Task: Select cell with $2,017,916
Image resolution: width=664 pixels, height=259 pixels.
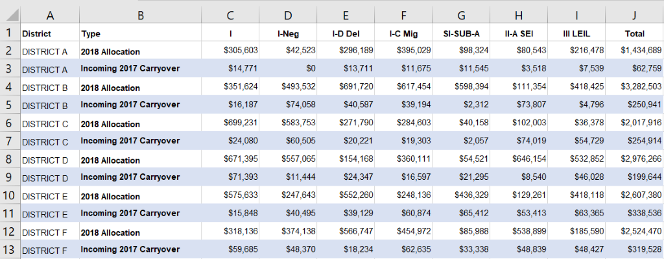Action: [x=634, y=123]
